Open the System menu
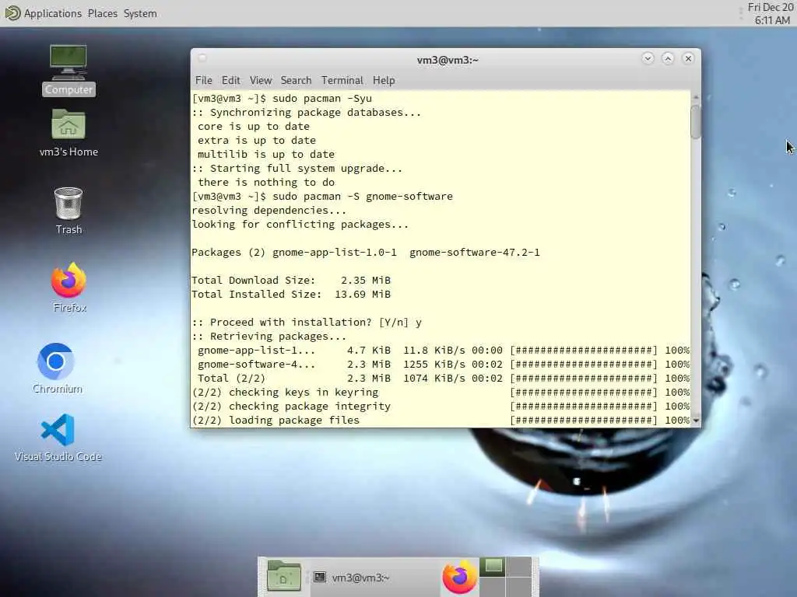This screenshot has width=797, height=597. point(140,13)
